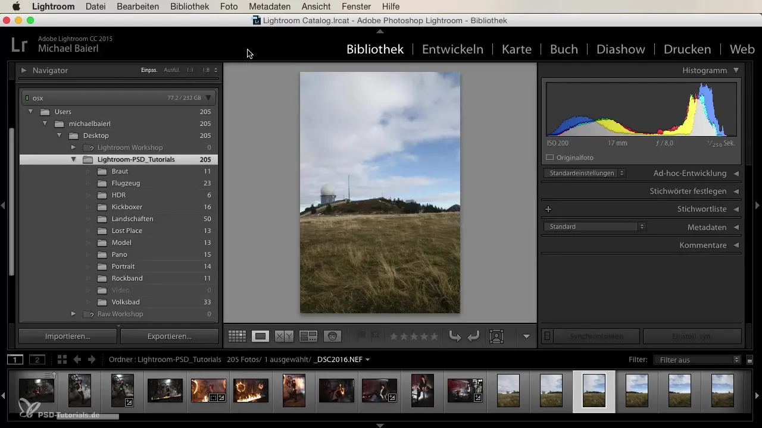This screenshot has width=762, height=428.
Task: Select the loupe view icon
Action: [260, 336]
